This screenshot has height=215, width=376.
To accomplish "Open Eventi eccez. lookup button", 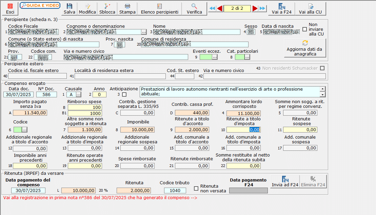I will [x=214, y=57].
